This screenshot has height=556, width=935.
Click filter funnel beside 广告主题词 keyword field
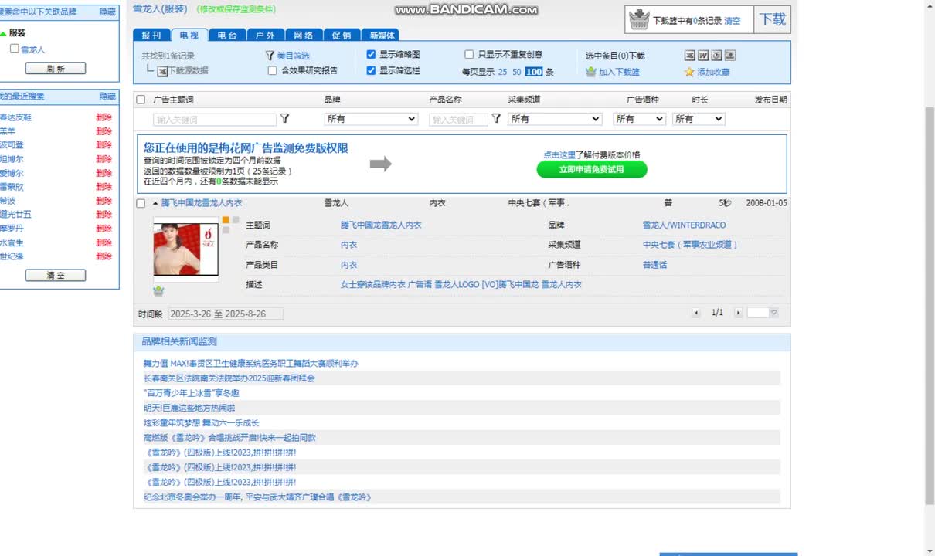coord(284,118)
